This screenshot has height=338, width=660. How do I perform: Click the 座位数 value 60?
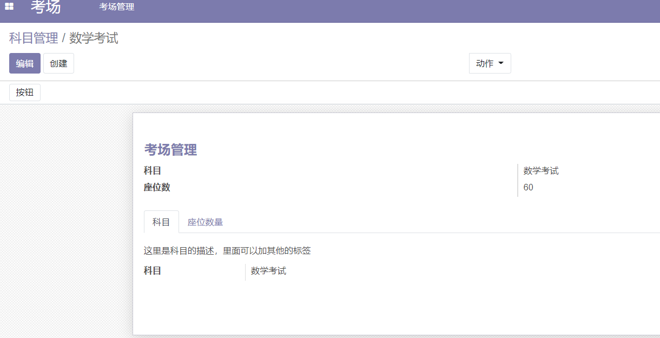(528, 188)
